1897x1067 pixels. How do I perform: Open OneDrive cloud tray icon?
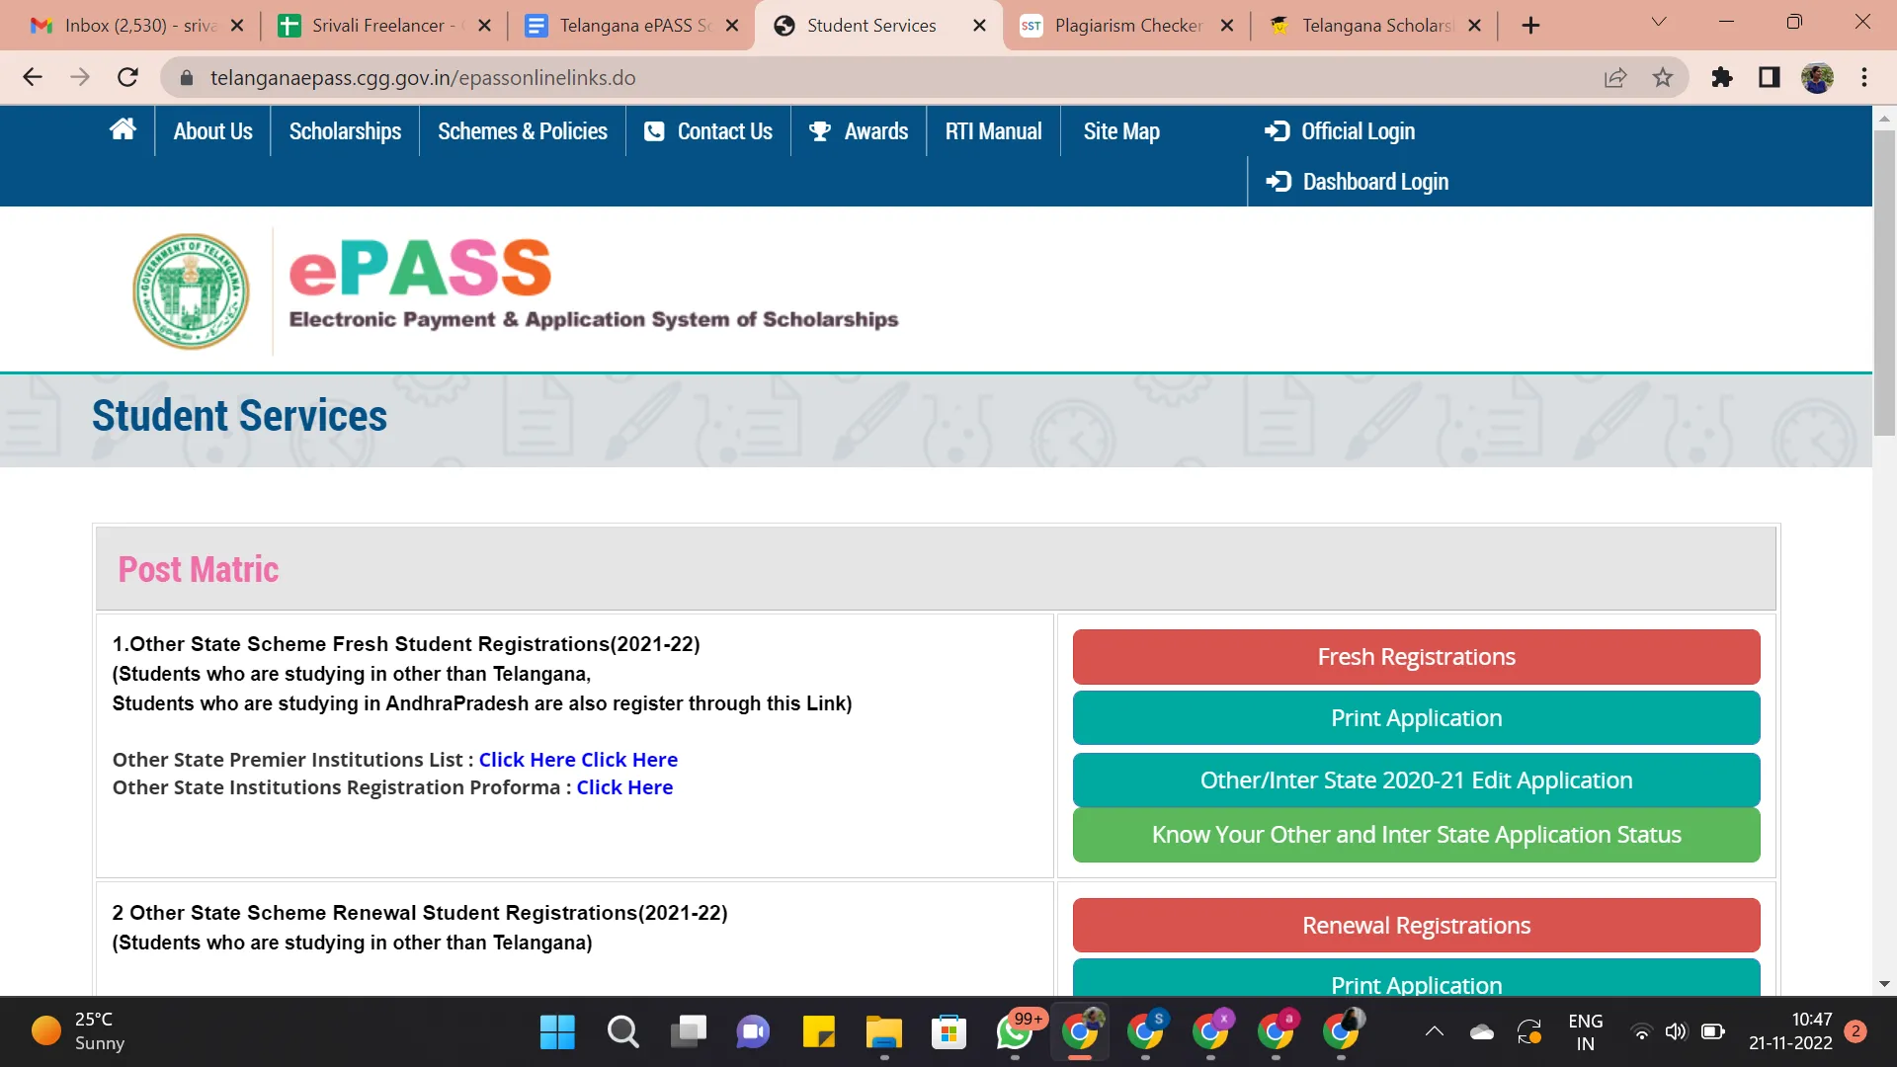[1481, 1032]
